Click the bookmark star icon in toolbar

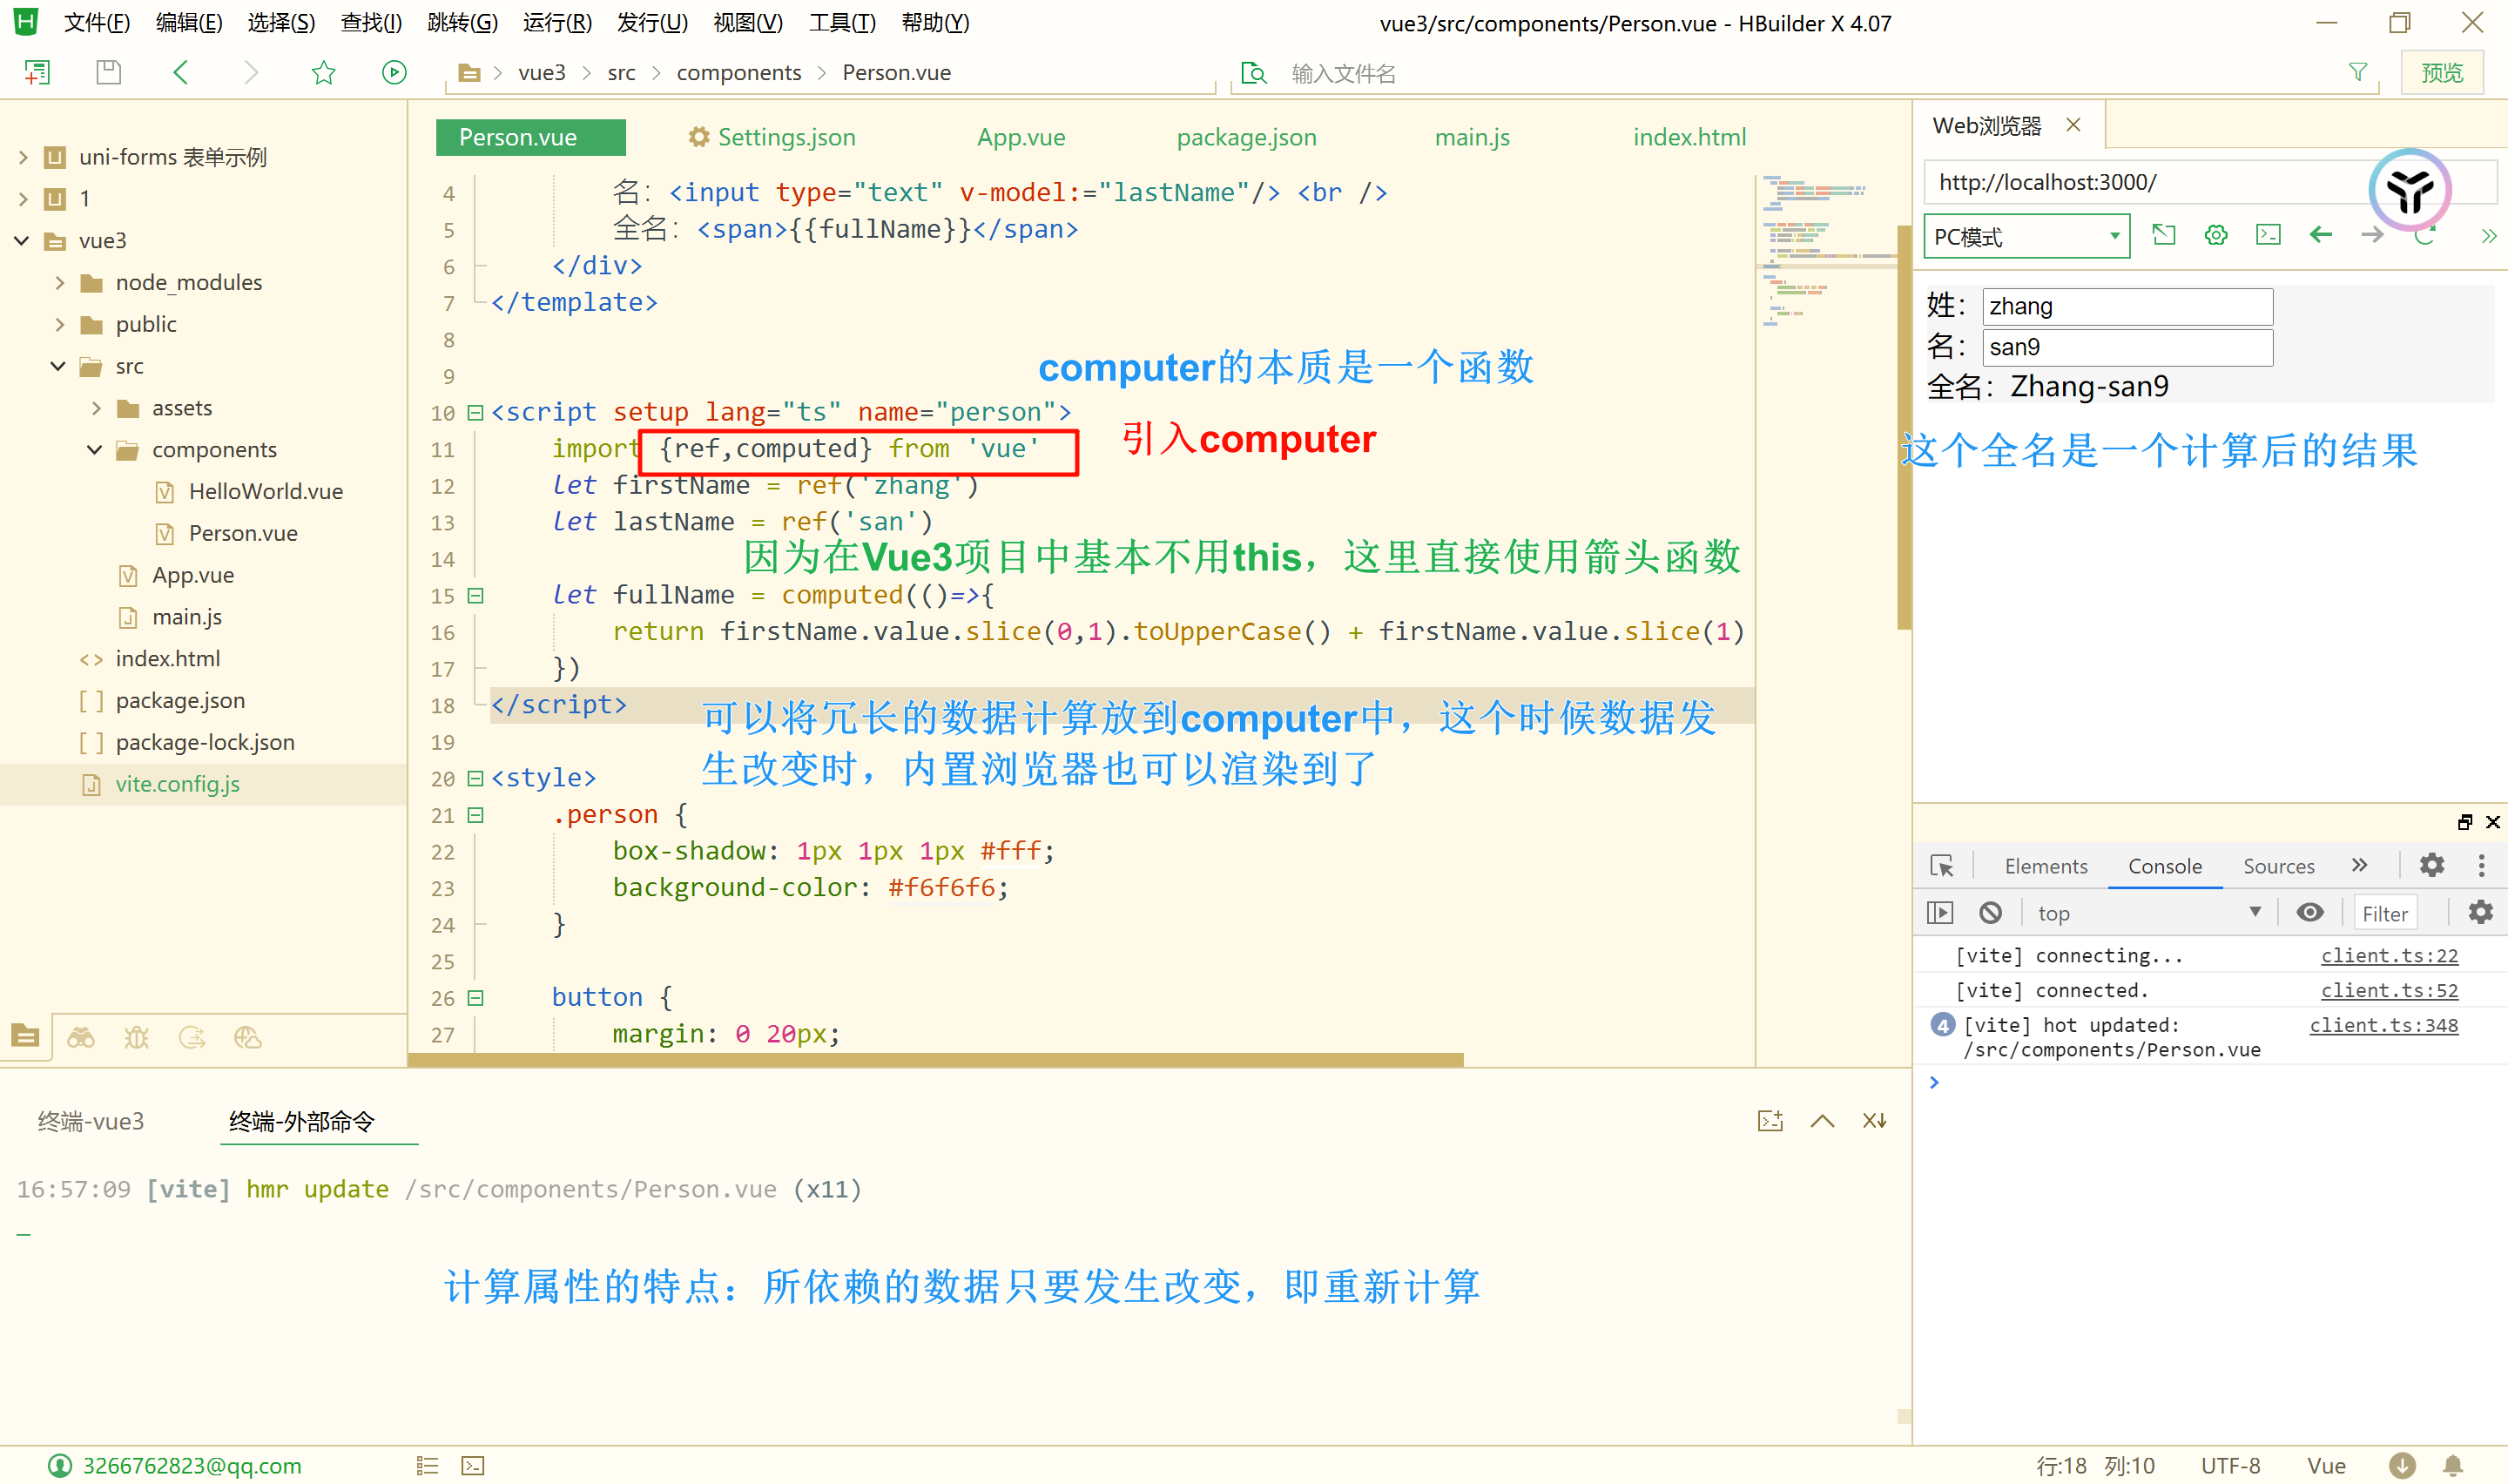point(323,72)
